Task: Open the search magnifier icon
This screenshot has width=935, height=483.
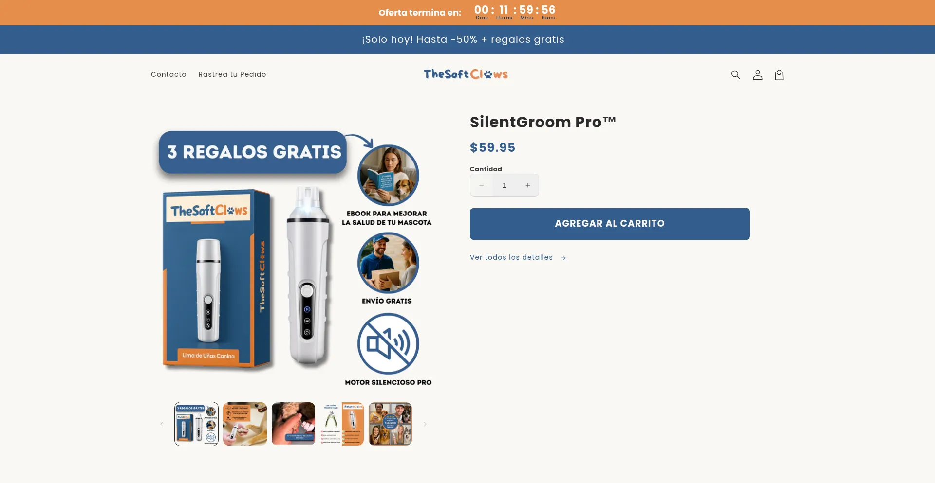Action: (x=735, y=74)
